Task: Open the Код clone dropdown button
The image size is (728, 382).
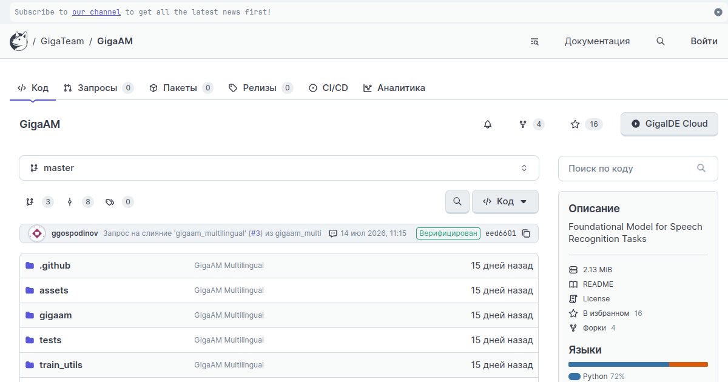Action: [505, 202]
